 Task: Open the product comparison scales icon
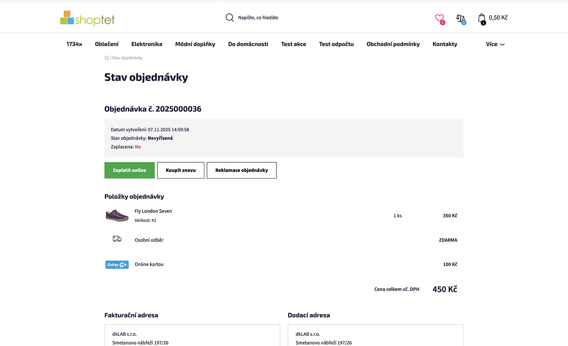pos(460,18)
